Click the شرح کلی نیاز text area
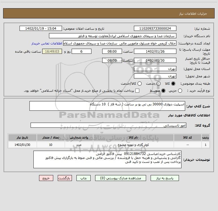 coord(107,106)
